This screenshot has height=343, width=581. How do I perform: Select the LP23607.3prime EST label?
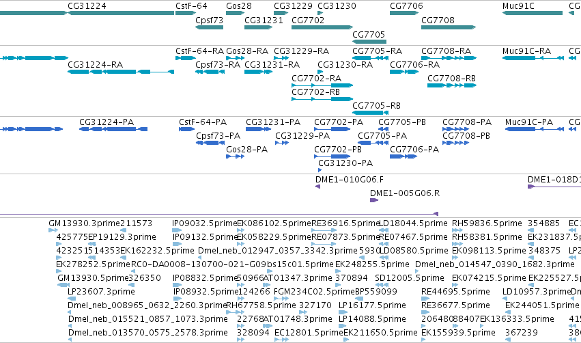tap(101, 292)
